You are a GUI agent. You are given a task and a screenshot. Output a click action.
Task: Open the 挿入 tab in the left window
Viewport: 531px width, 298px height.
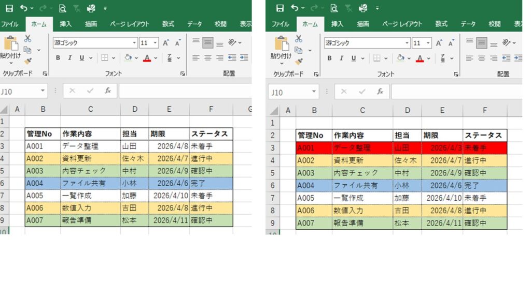(x=66, y=24)
